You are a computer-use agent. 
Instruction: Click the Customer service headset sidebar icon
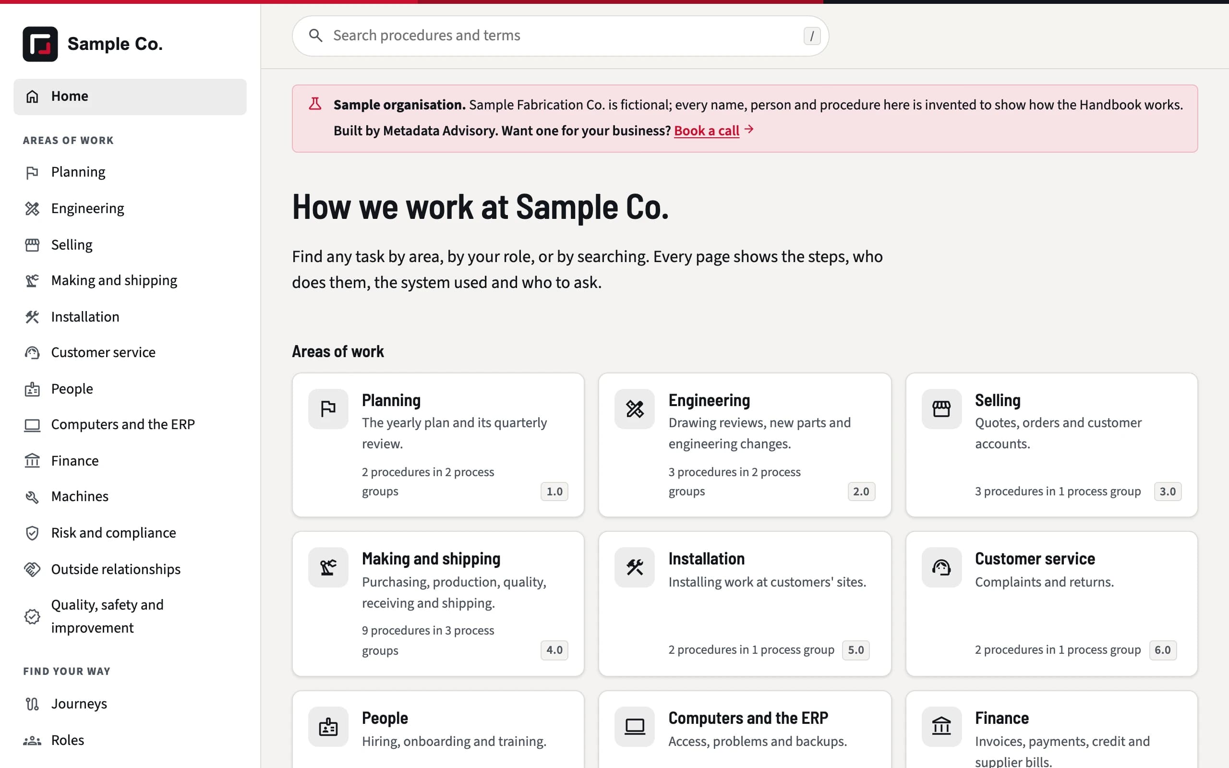[32, 352]
